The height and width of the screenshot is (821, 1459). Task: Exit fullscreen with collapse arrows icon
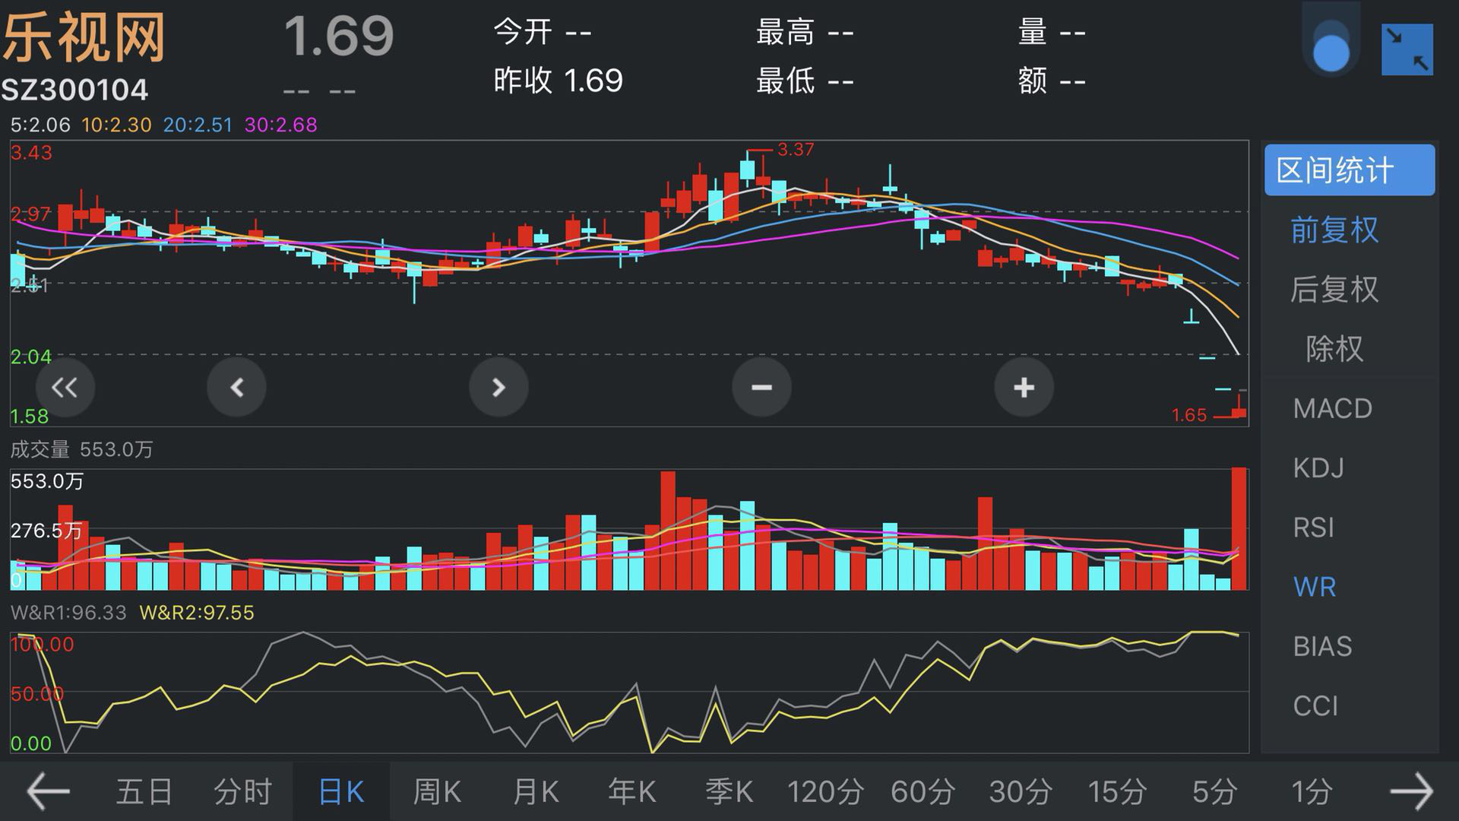coord(1407,49)
